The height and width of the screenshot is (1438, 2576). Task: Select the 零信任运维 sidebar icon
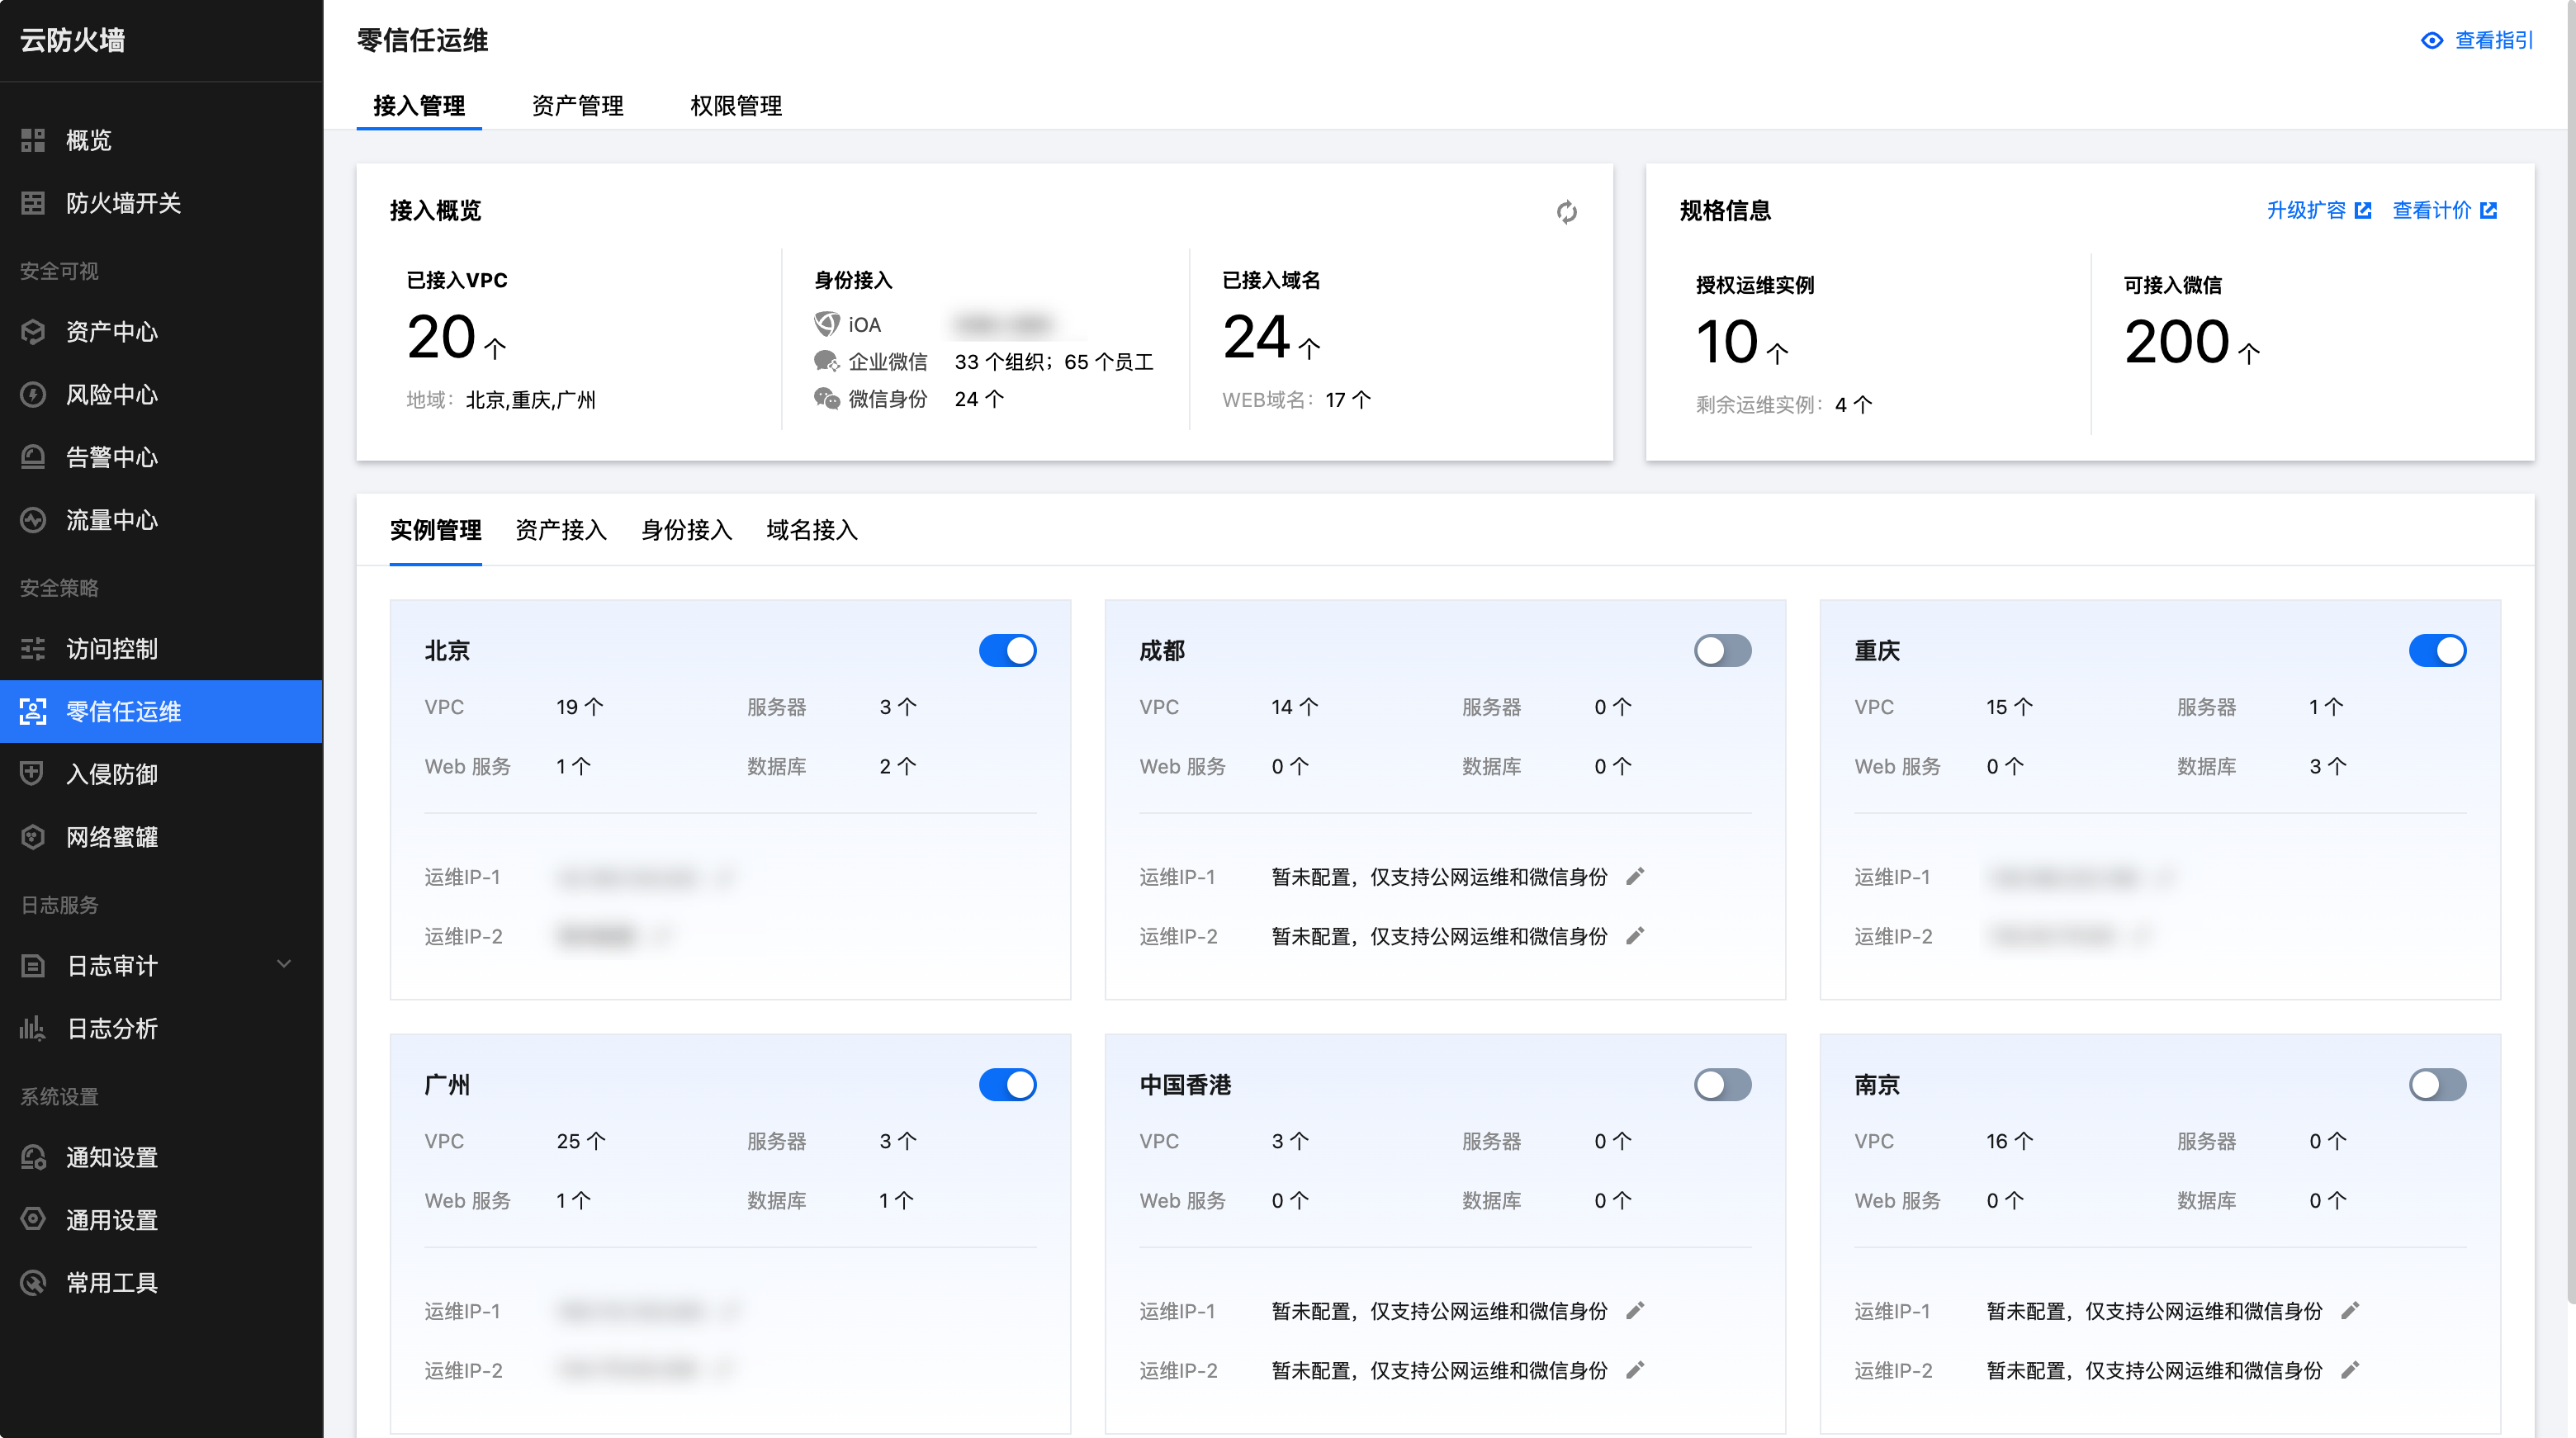tap(33, 712)
